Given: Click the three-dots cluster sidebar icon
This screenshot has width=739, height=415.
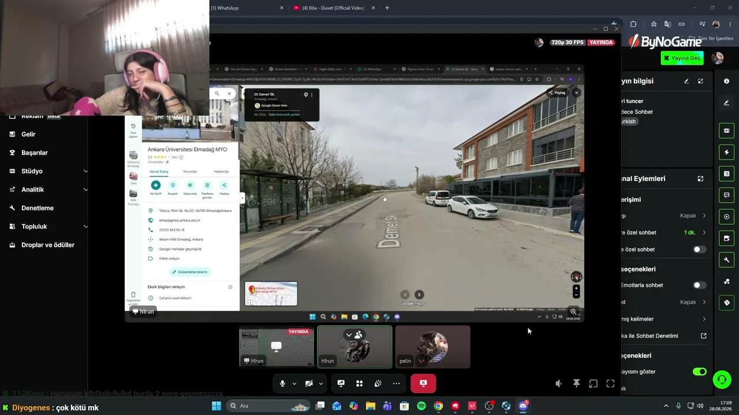Looking at the screenshot, I should (x=726, y=281).
